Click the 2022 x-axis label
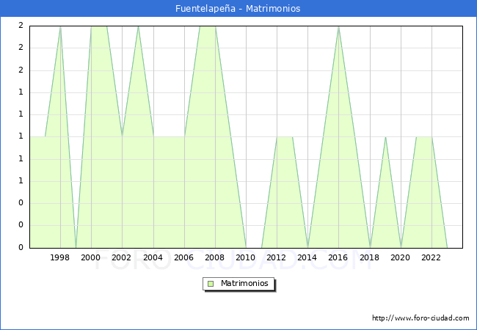The width and height of the screenshot is (477, 330). tap(431, 257)
